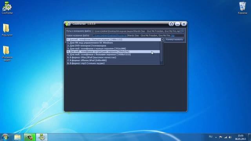The width and height of the screenshot is (251, 141).
Task: Choose medium-screen phone preset (704x576)
Action: pos(113,51)
